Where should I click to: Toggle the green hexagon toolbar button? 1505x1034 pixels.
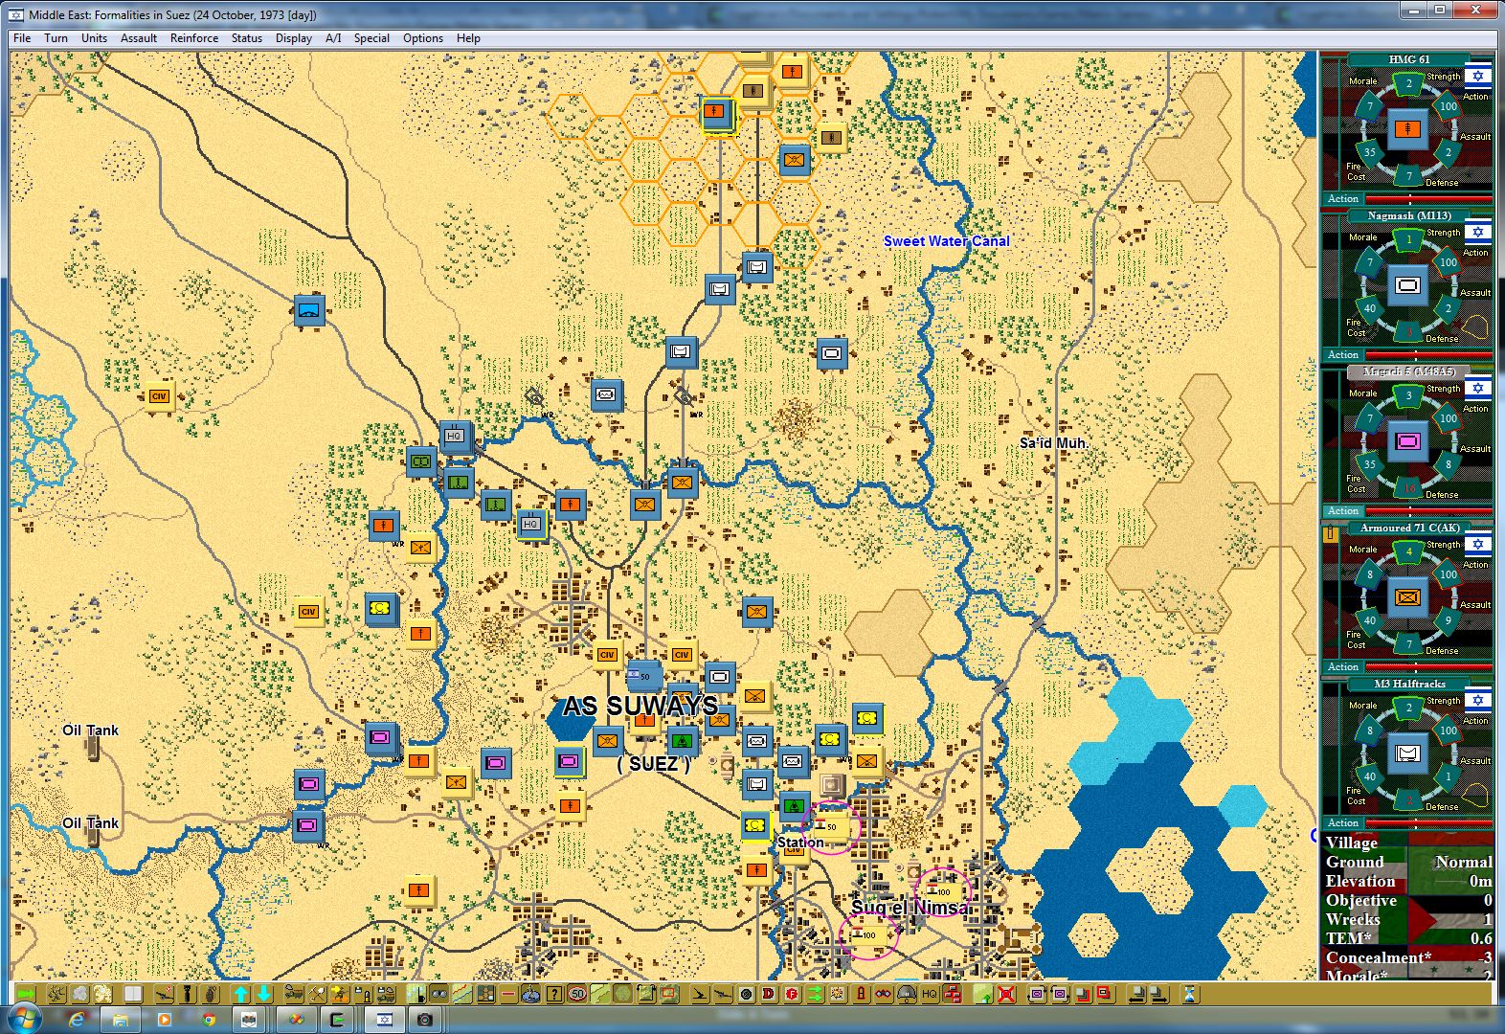623,994
